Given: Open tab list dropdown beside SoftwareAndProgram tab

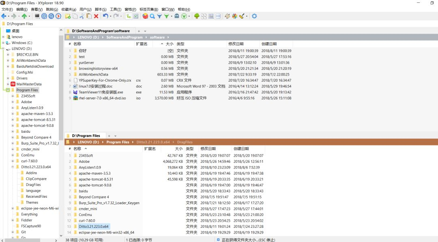Looking at the screenshot, I should click(x=145, y=31).
